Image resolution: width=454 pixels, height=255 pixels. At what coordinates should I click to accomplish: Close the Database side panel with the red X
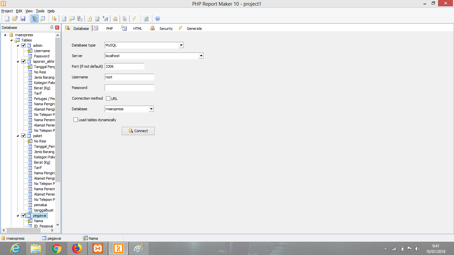pyautogui.click(x=57, y=28)
